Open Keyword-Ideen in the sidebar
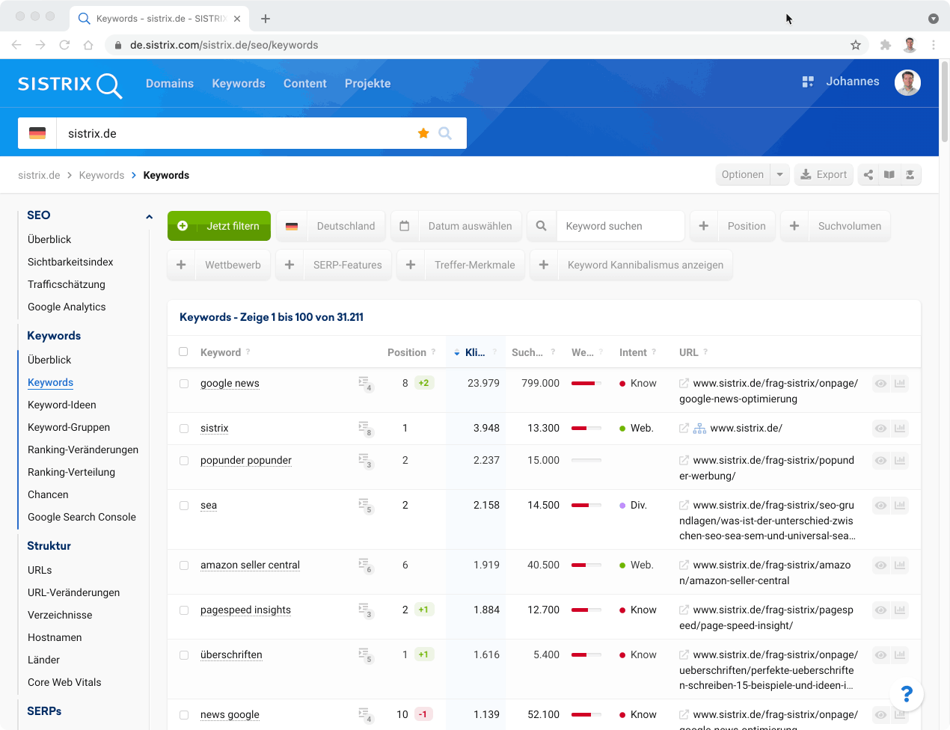The image size is (950, 730). coord(62,405)
